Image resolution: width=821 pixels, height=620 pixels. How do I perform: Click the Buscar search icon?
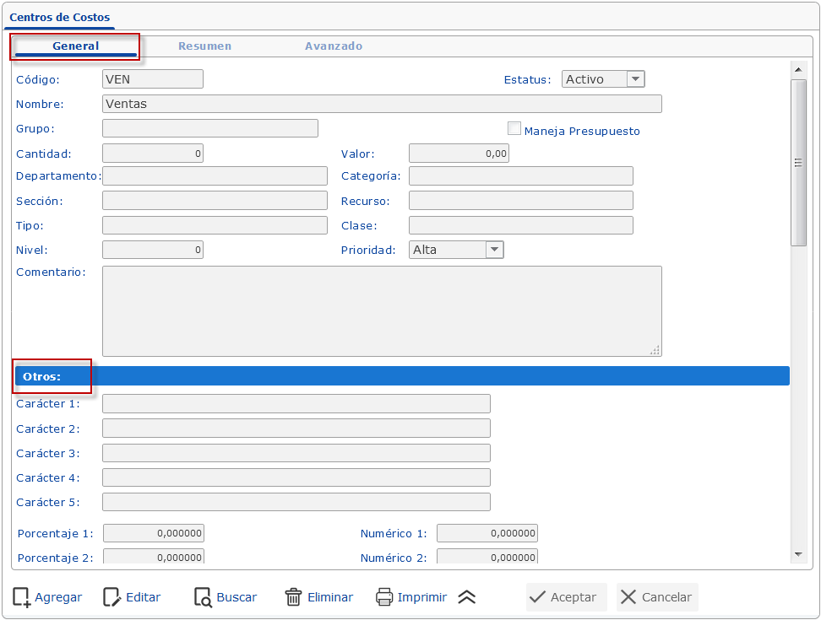coord(203,597)
